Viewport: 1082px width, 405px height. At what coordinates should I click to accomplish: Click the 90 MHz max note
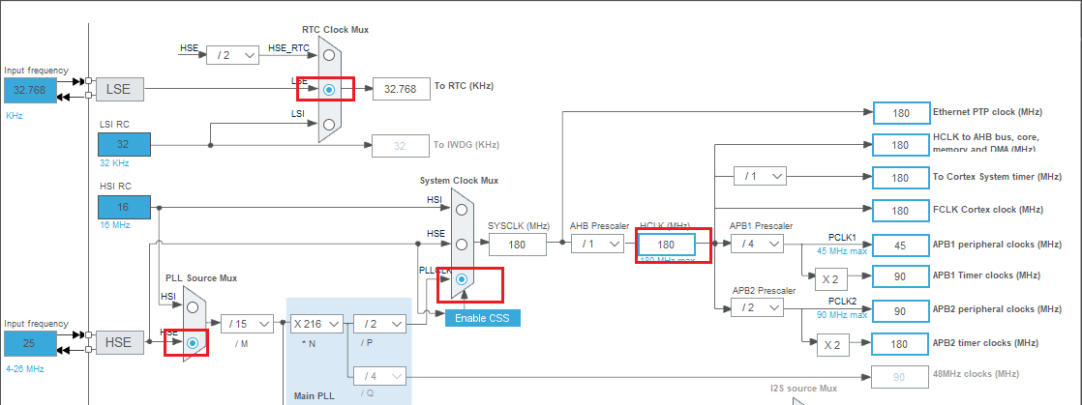(x=842, y=315)
